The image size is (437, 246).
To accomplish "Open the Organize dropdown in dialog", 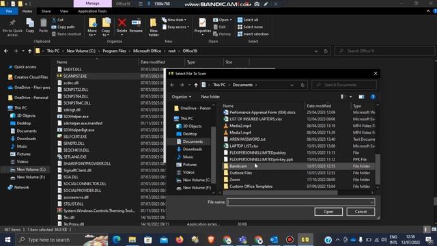I will [x=182, y=97].
